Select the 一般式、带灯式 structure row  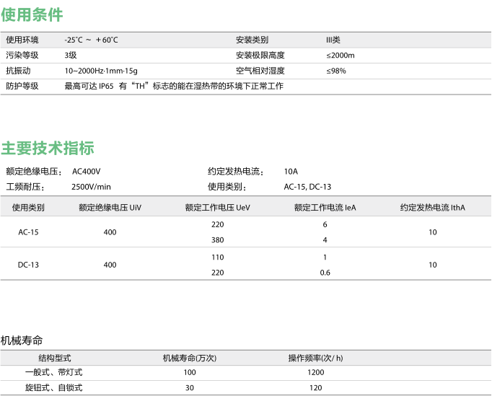[54, 372]
